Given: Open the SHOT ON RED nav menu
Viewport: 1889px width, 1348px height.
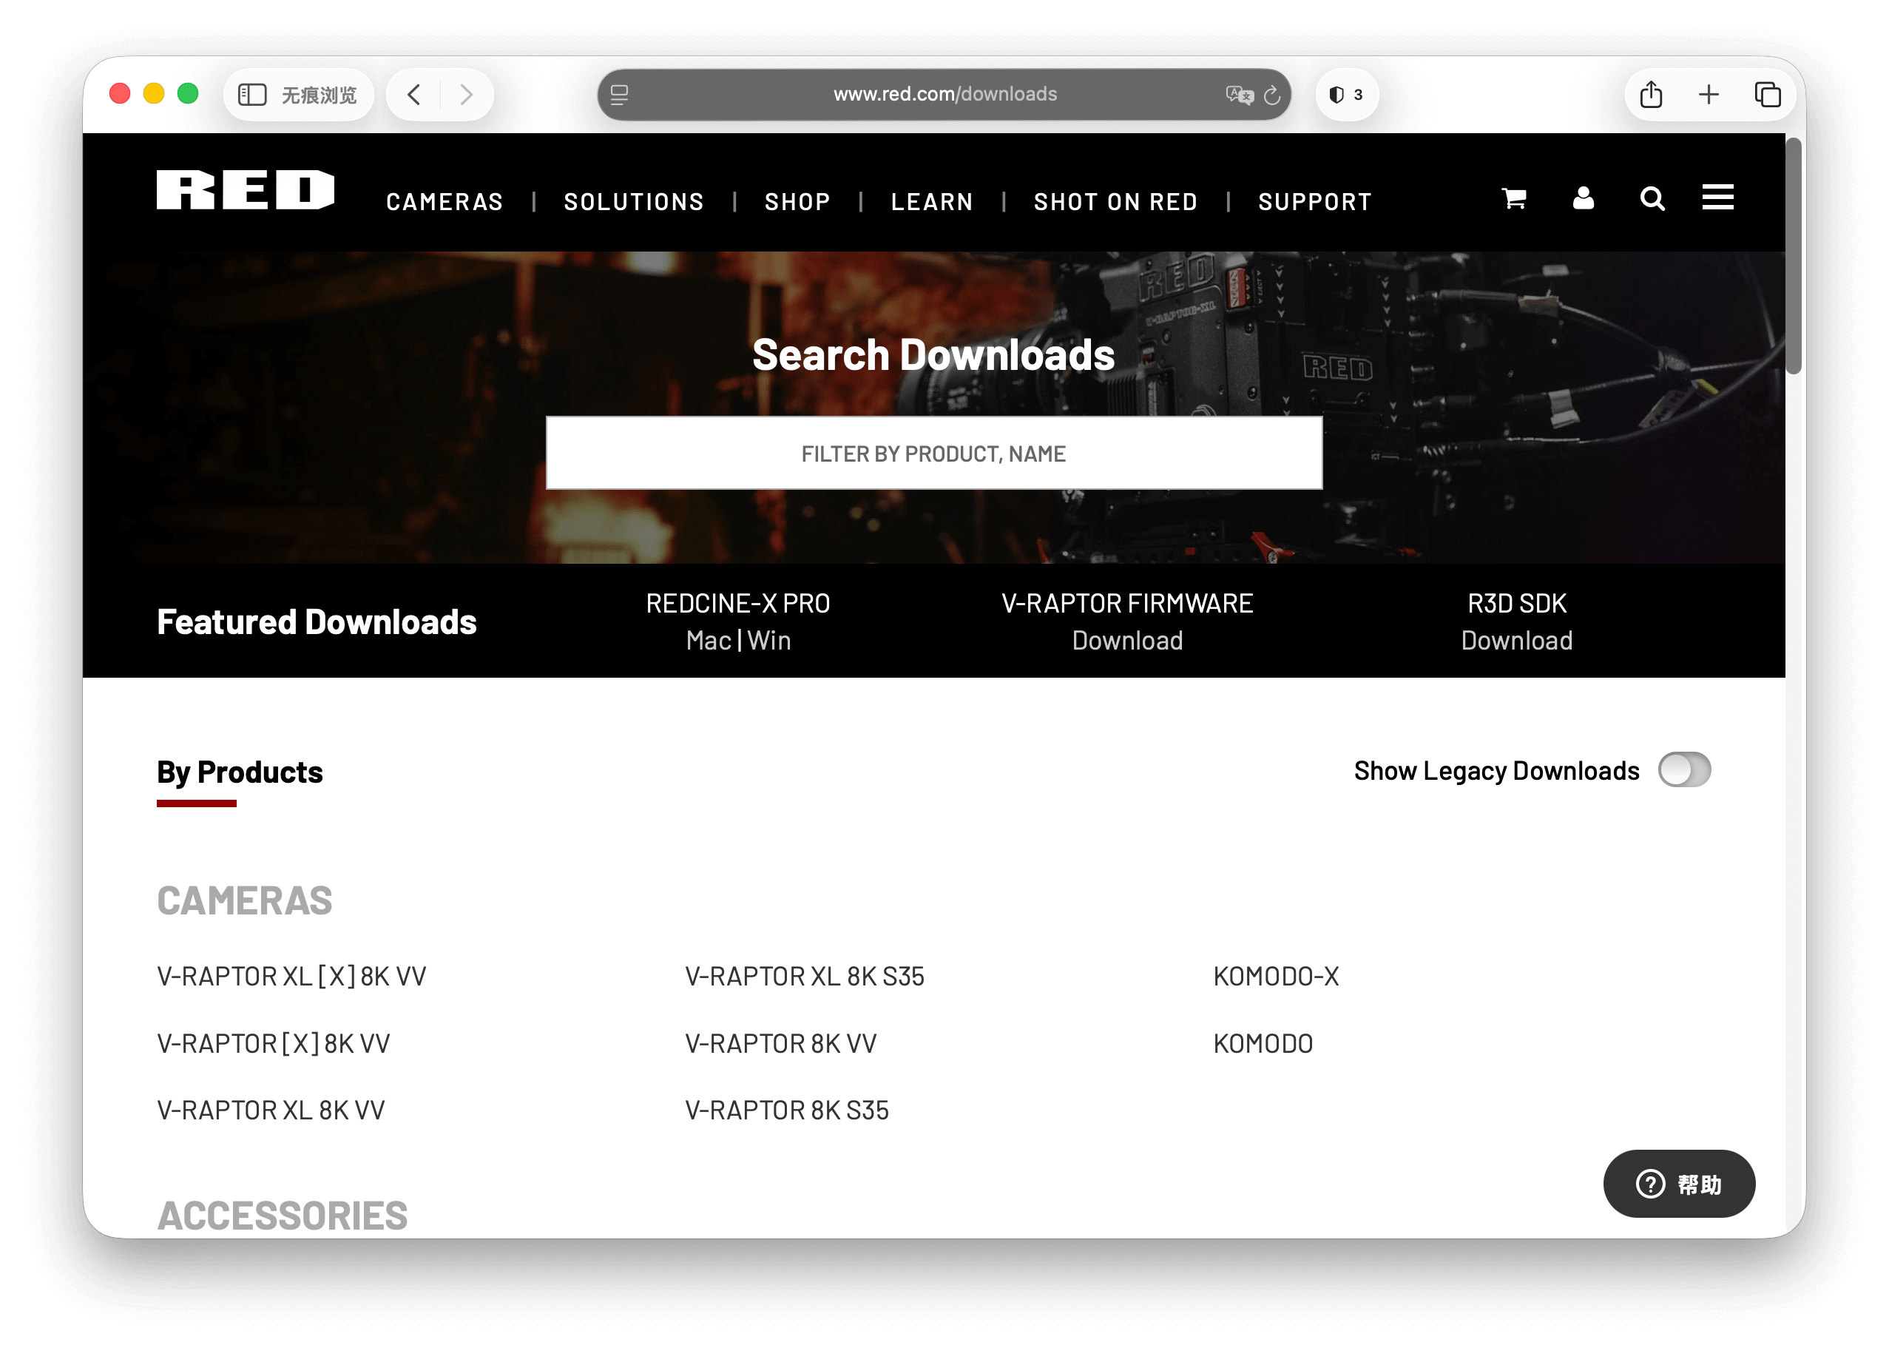Looking at the screenshot, I should [1116, 202].
